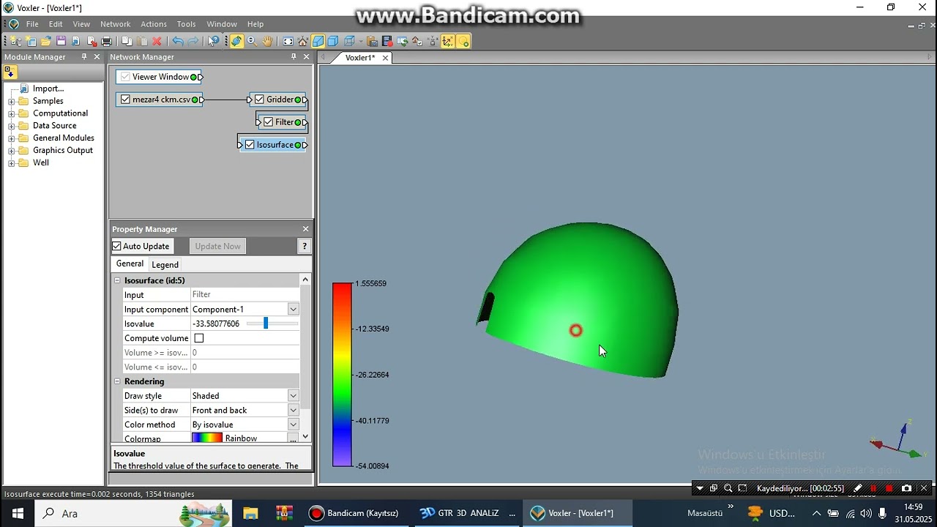This screenshot has width=937, height=527.
Task: Open the Color method dropdown
Action: click(293, 425)
